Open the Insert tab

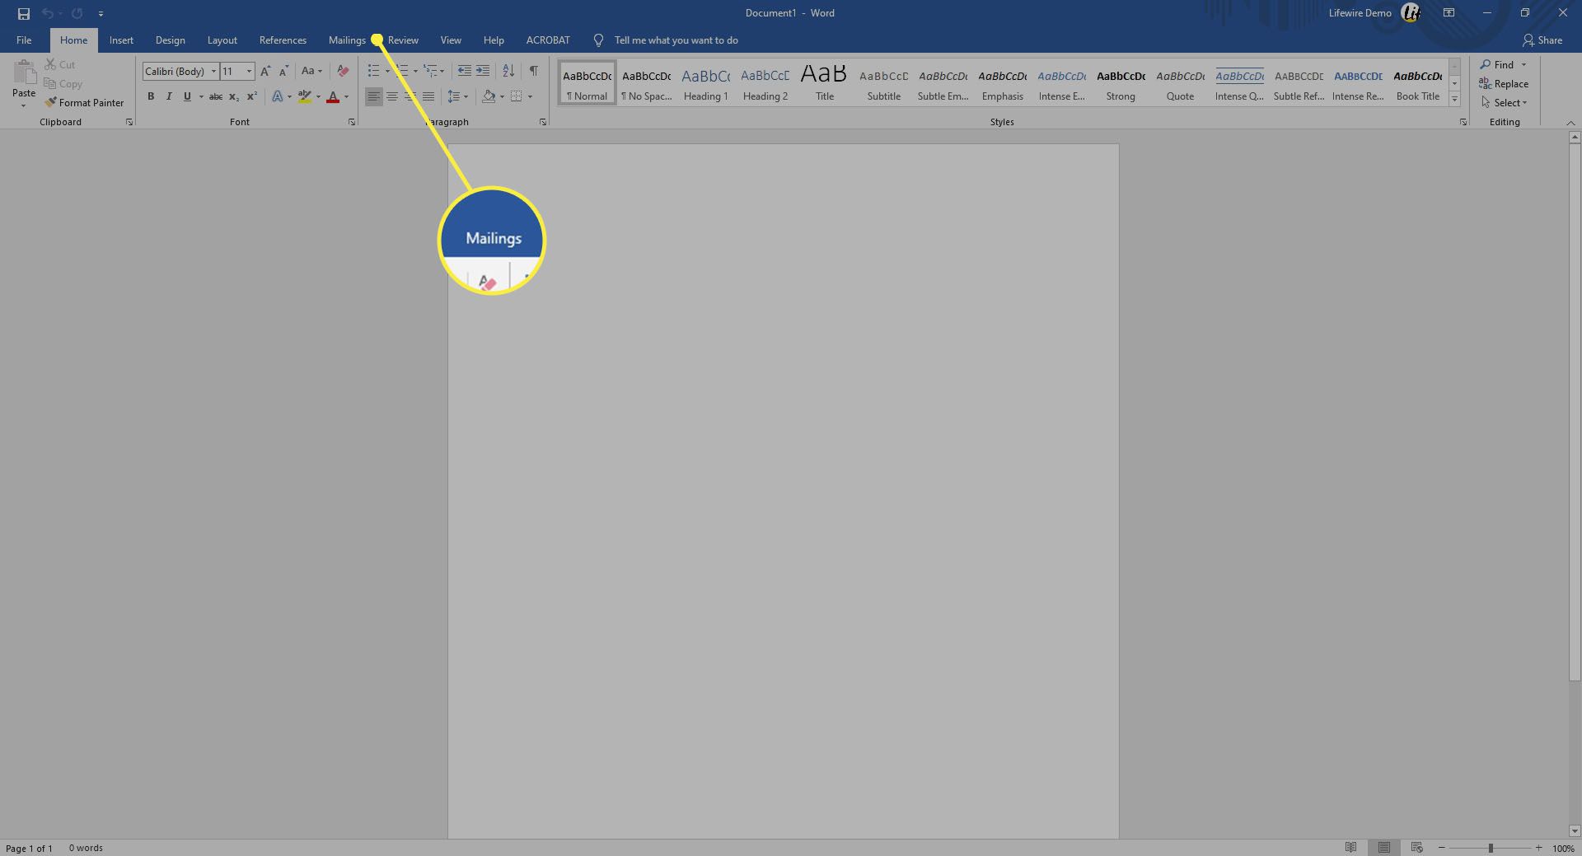coord(121,40)
